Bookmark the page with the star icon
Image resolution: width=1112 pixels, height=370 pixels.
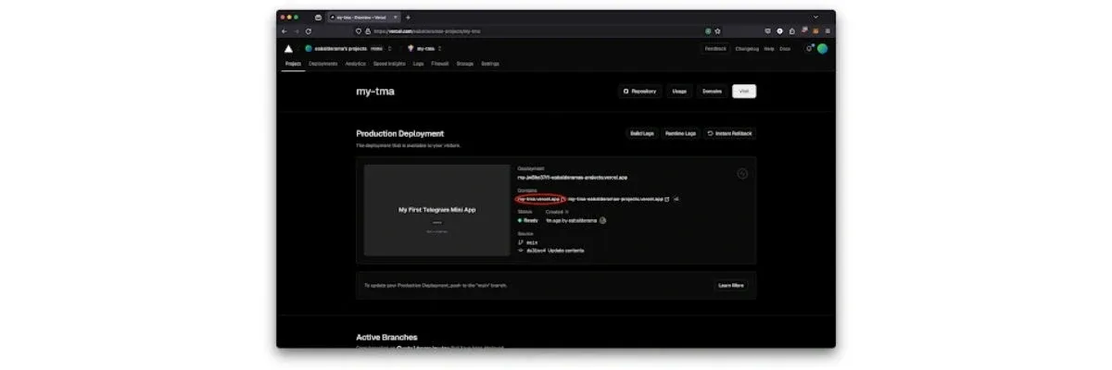(x=717, y=31)
